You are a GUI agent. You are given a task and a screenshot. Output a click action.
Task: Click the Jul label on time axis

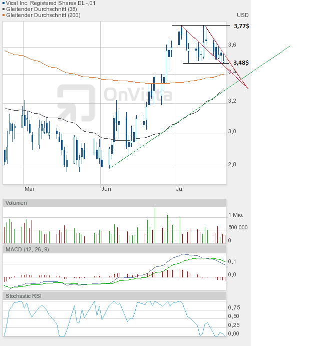(x=180, y=189)
